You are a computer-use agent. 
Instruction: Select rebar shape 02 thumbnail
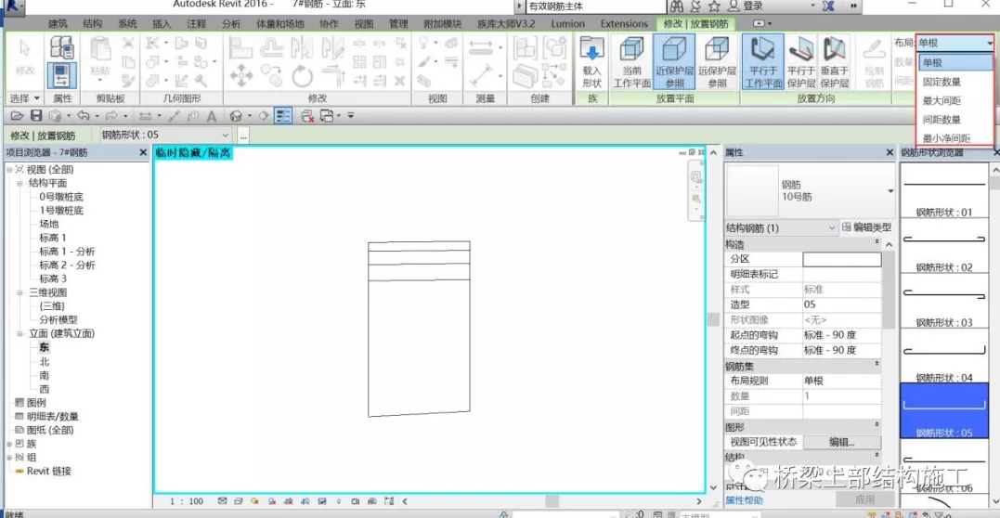coord(944,243)
